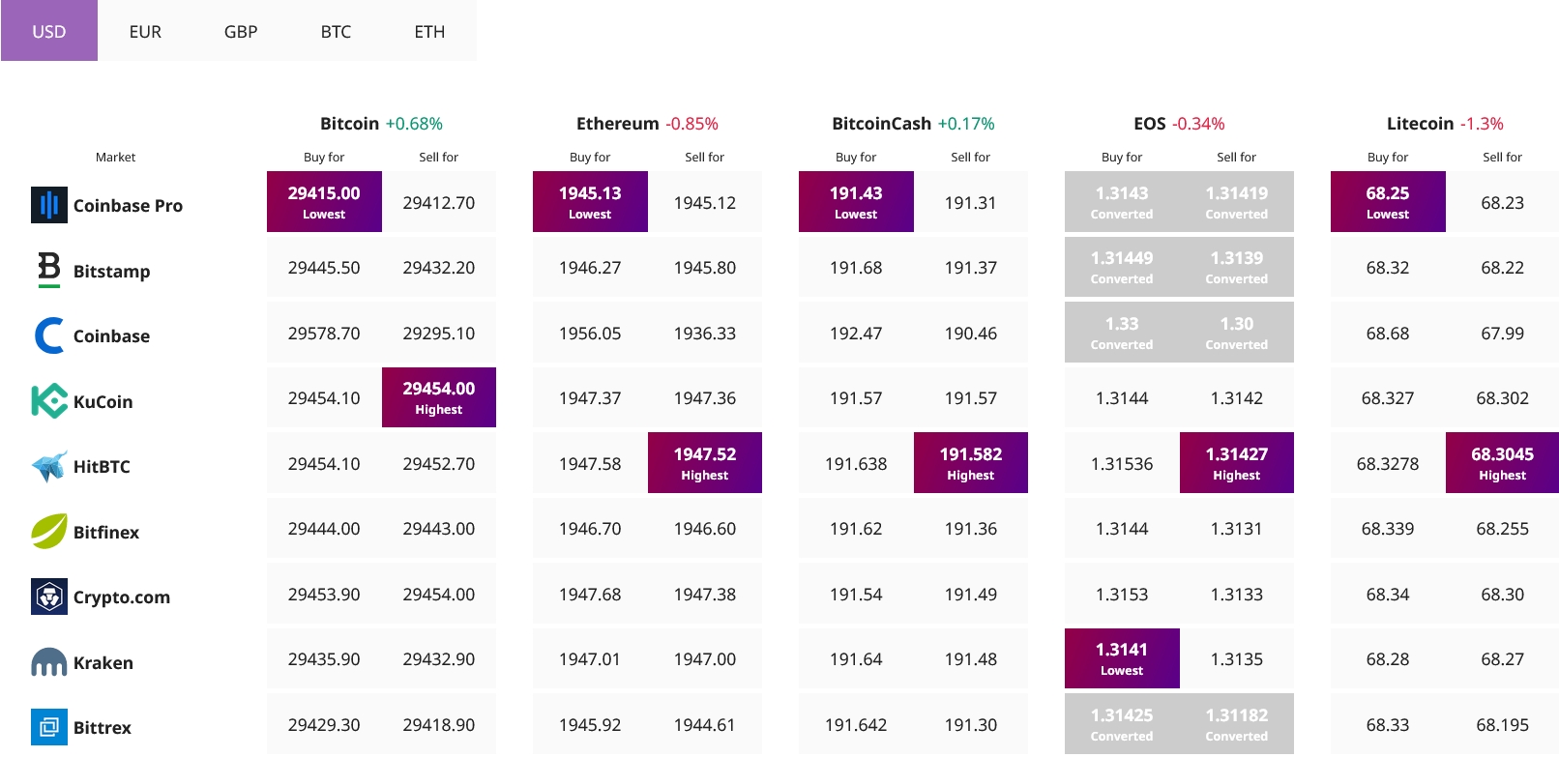Click the Bitstamp logo icon
This screenshot has width=1559, height=757.
click(x=49, y=270)
